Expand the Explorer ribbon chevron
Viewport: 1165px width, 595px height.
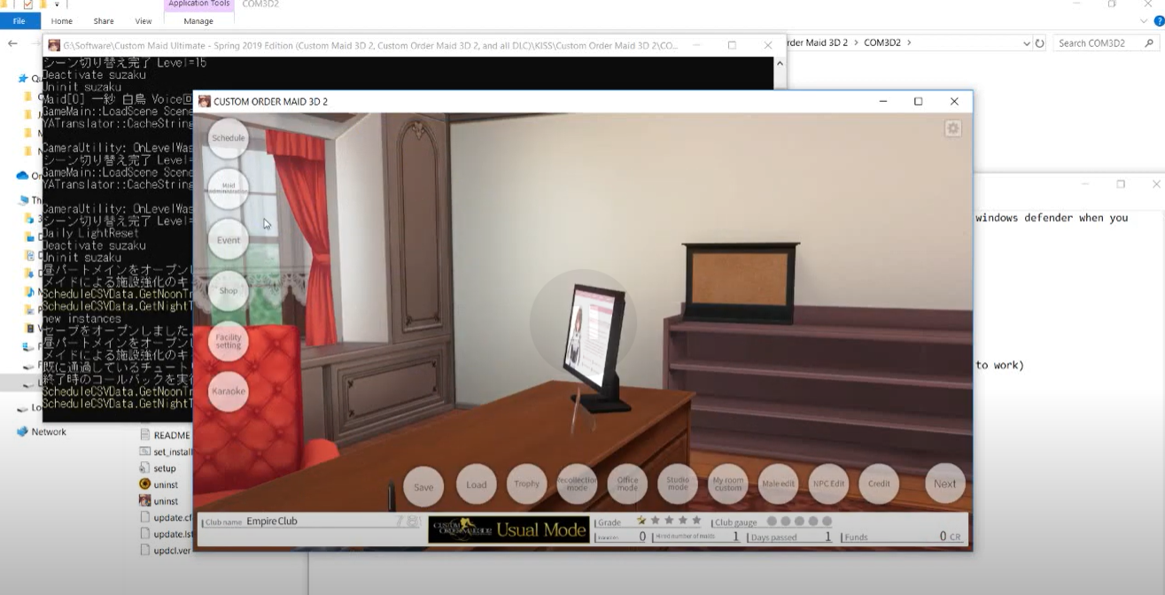tap(1143, 21)
